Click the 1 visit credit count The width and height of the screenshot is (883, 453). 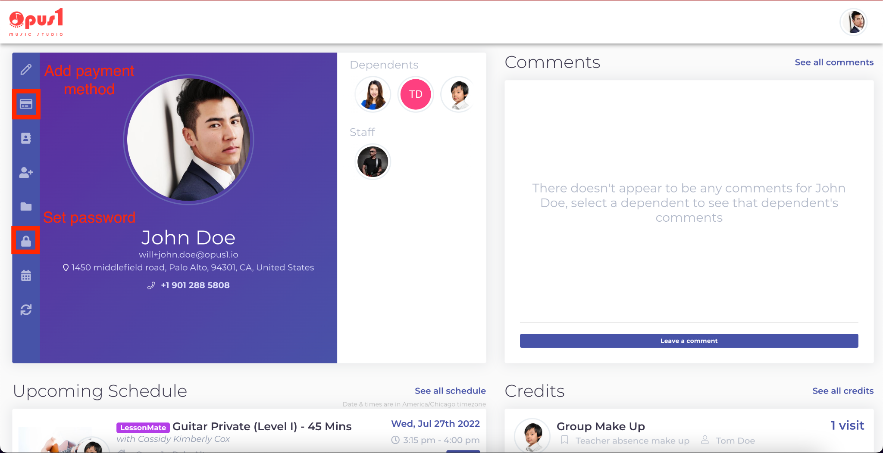(847, 425)
